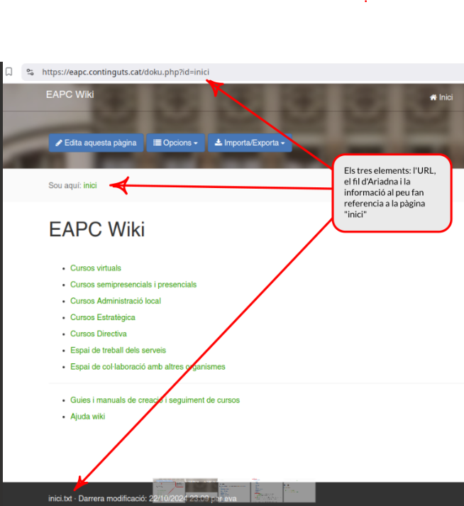Open the Cursos virtuals link
Image resolution: width=464 pixels, height=506 pixels.
(x=96, y=268)
